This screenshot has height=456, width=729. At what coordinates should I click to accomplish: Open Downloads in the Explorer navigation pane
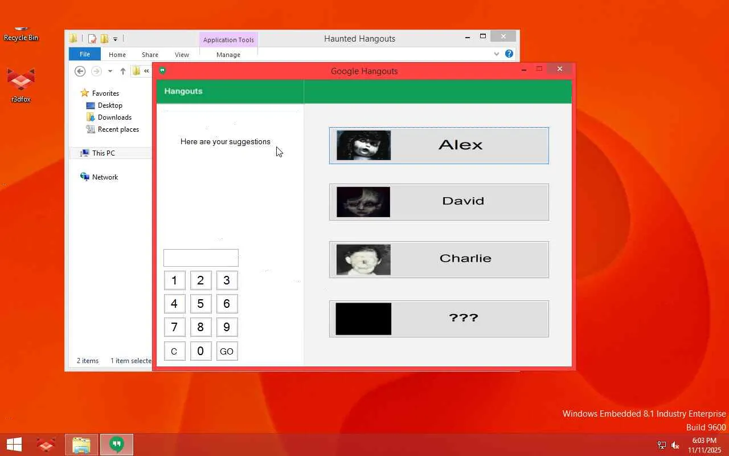114,117
